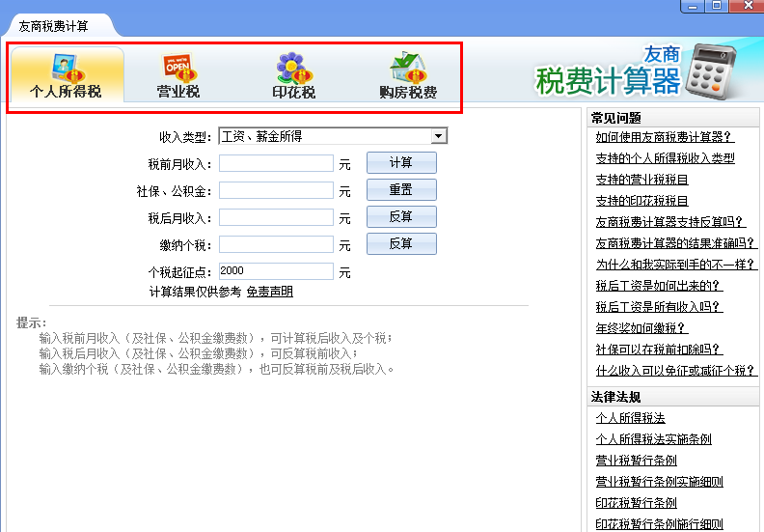This screenshot has height=532, width=764.
Task: Maximize the tax calculator window
Action: click(x=716, y=6)
